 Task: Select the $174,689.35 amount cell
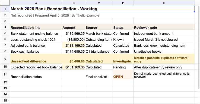click(74, 51)
